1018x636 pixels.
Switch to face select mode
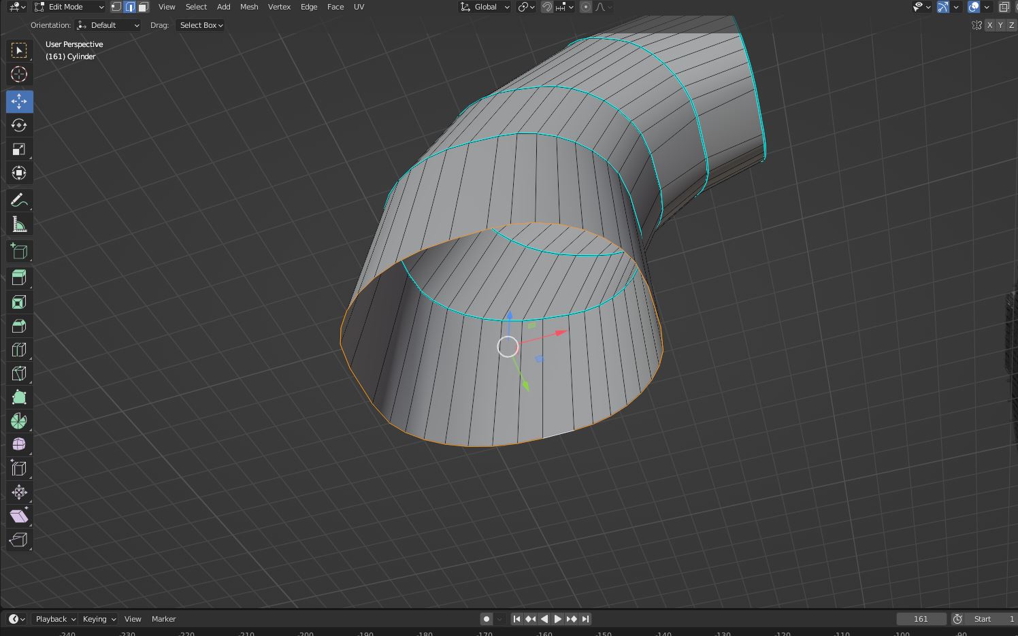[x=143, y=7]
